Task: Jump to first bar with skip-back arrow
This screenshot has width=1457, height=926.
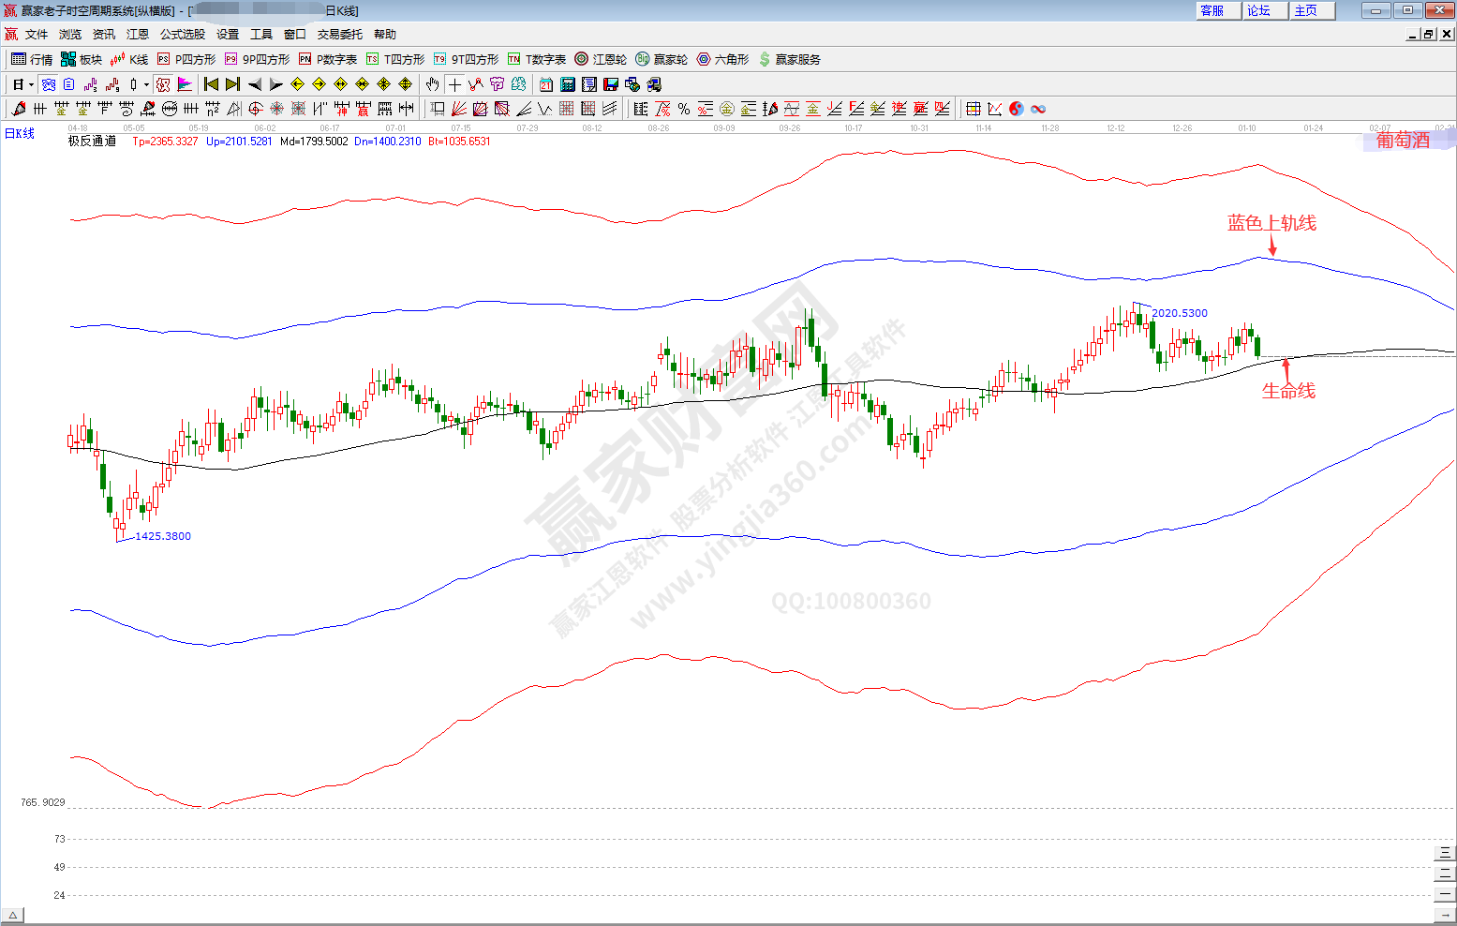Action: click(x=212, y=84)
